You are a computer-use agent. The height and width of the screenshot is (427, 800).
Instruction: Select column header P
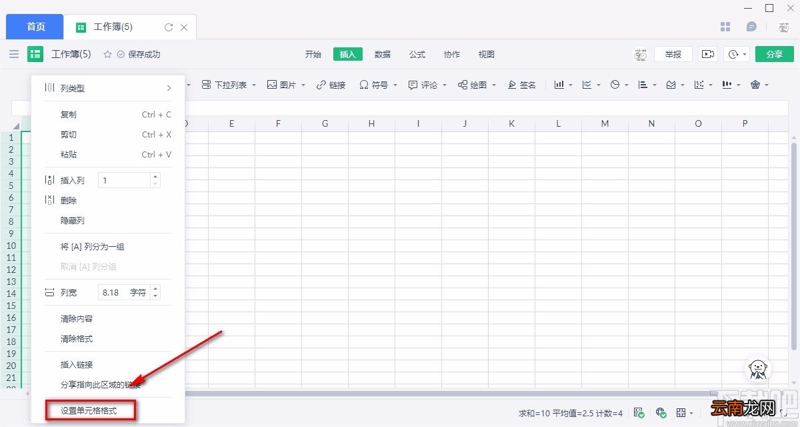[745, 123]
